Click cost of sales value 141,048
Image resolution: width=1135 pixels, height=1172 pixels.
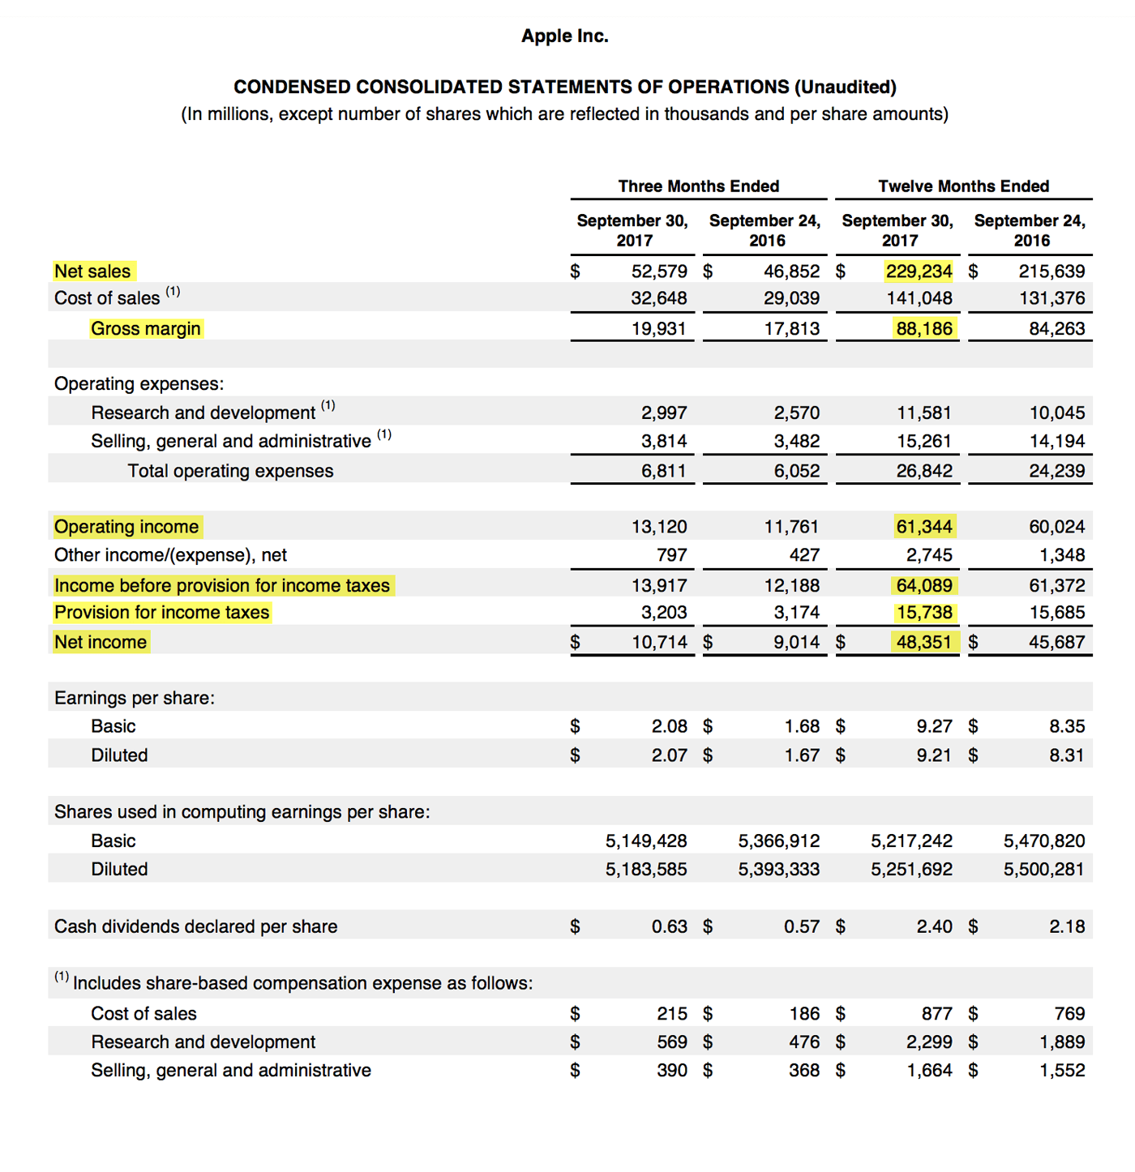point(919,298)
